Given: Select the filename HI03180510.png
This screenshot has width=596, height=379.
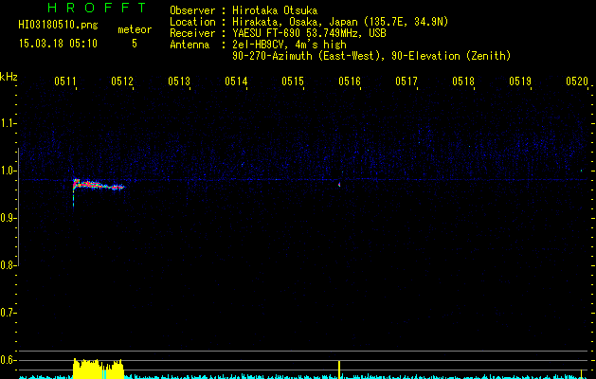Looking at the screenshot, I should tap(58, 26).
